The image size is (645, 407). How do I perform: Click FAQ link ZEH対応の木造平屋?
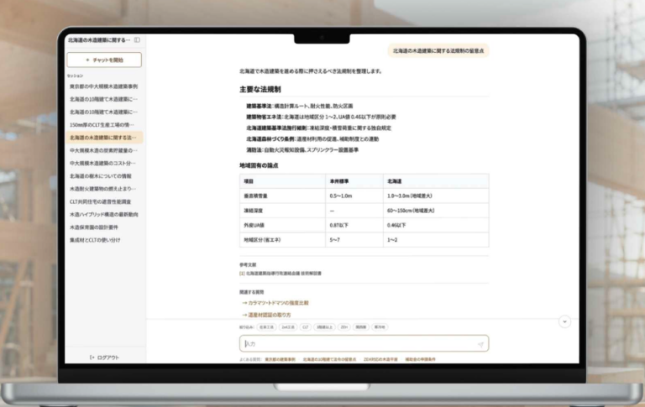(380, 359)
